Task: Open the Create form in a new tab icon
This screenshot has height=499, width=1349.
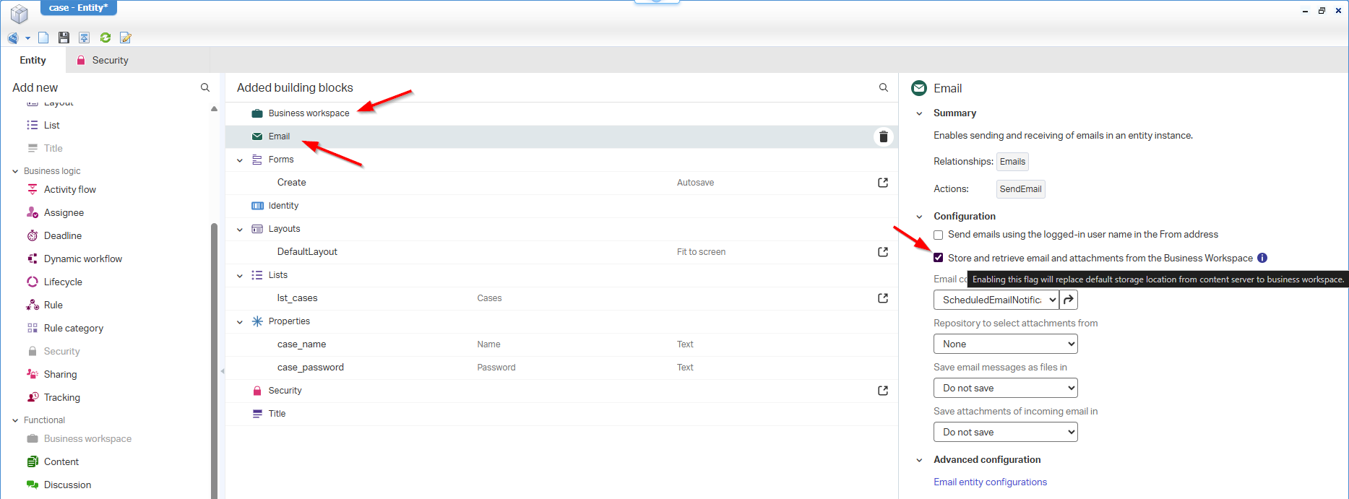Action: pyautogui.click(x=883, y=183)
